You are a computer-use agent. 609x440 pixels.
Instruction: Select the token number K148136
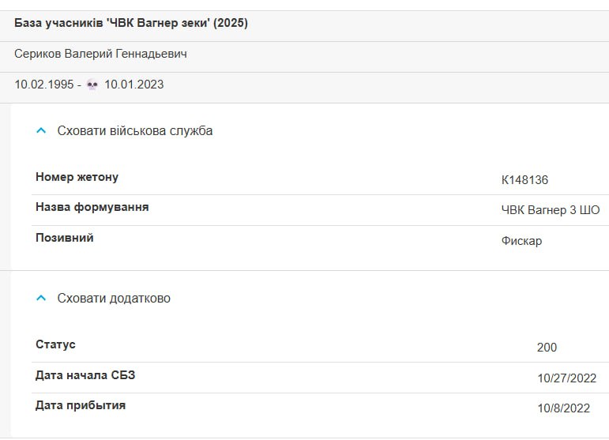coord(524,180)
